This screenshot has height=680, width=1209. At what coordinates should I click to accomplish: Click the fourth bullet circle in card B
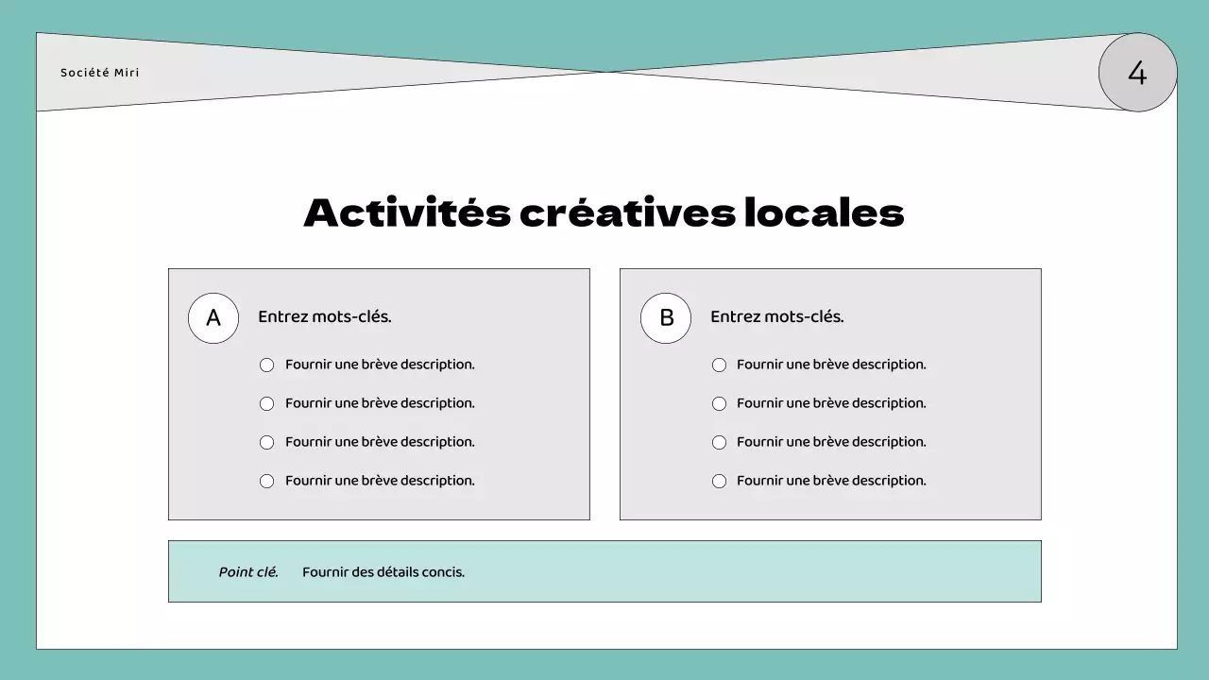pos(719,482)
